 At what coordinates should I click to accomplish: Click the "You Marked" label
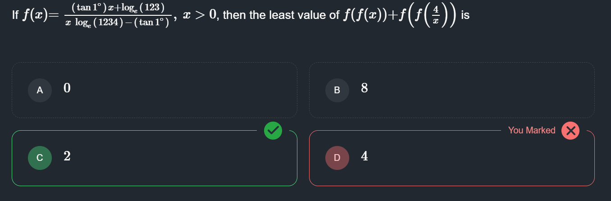[x=532, y=130]
